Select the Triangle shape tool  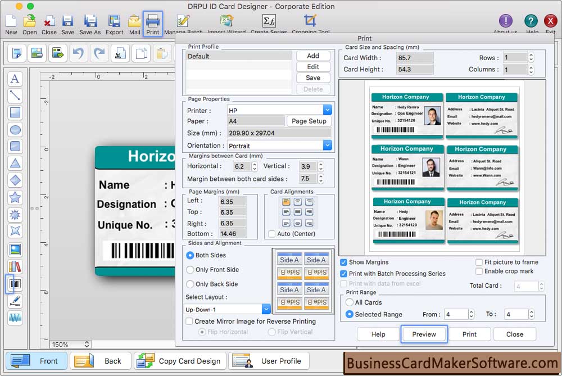click(x=15, y=163)
